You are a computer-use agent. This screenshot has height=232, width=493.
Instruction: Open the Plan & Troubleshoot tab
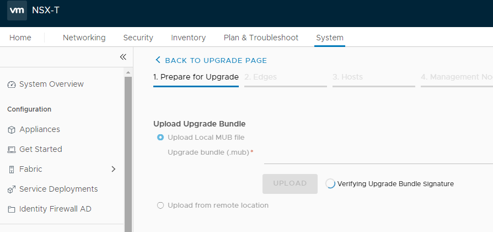point(261,38)
